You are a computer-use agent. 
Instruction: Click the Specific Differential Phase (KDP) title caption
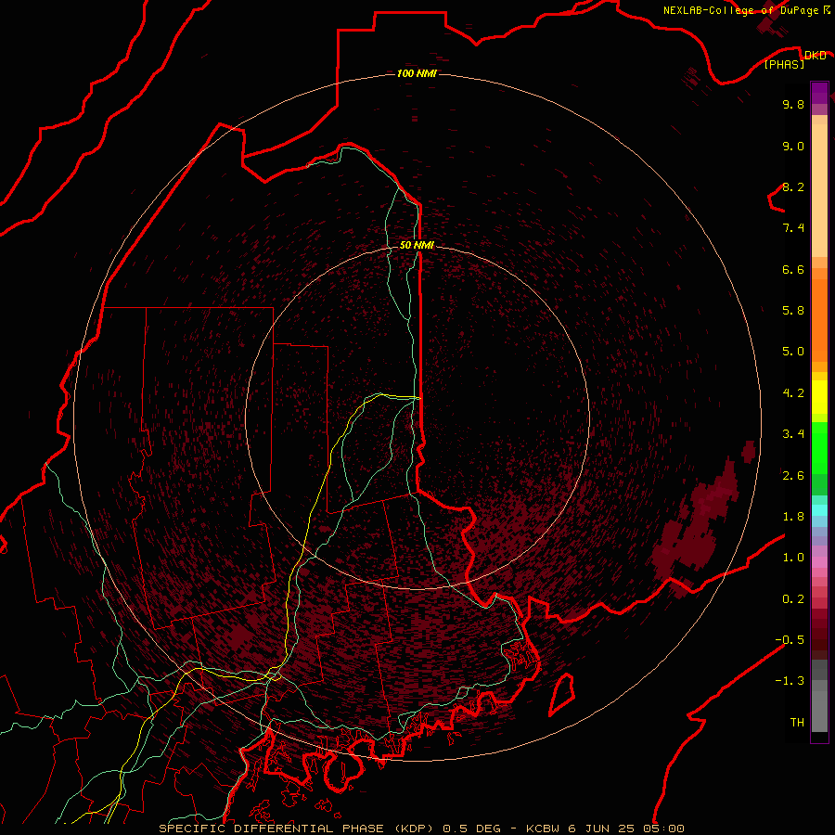[421, 829]
